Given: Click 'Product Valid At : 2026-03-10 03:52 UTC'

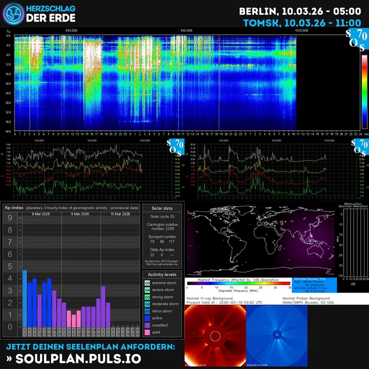Looking at the screenshot, I should click(224, 302).
